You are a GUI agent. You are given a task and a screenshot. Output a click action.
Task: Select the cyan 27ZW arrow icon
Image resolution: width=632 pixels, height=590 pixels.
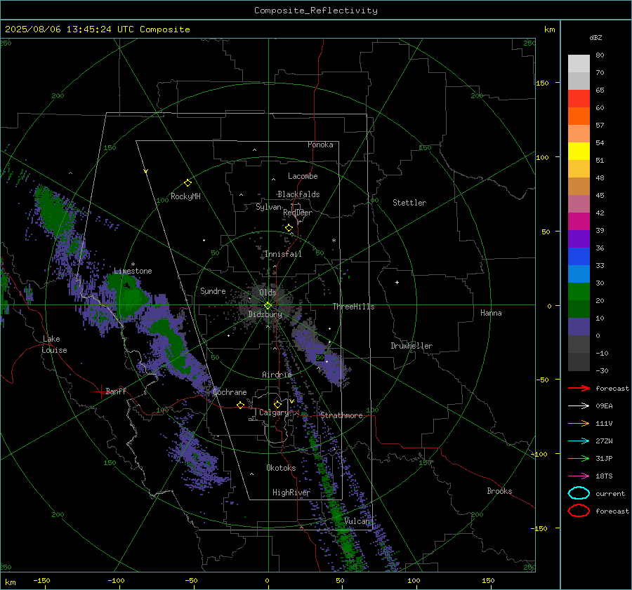click(579, 441)
